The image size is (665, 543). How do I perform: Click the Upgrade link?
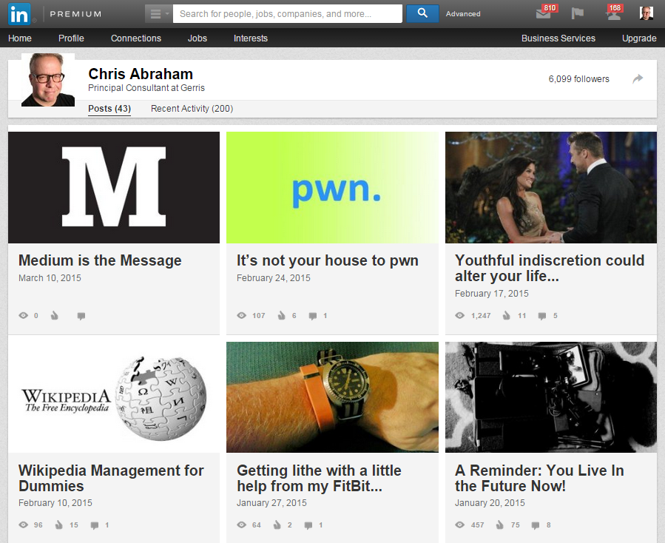coord(639,38)
